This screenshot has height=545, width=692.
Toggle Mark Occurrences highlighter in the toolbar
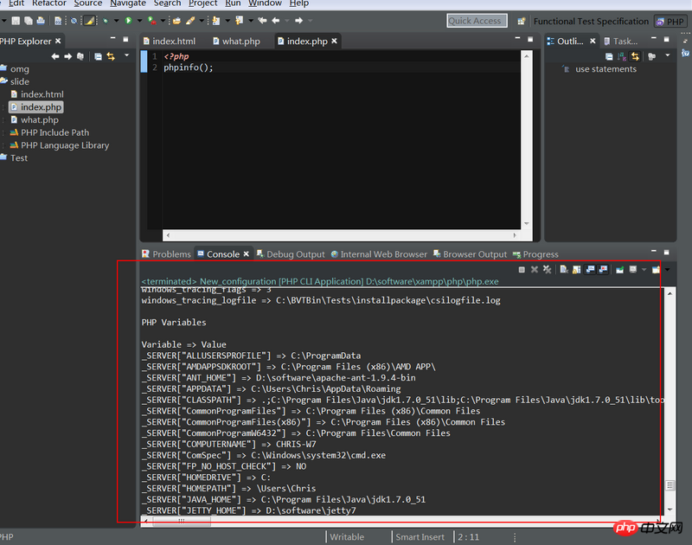(x=90, y=21)
